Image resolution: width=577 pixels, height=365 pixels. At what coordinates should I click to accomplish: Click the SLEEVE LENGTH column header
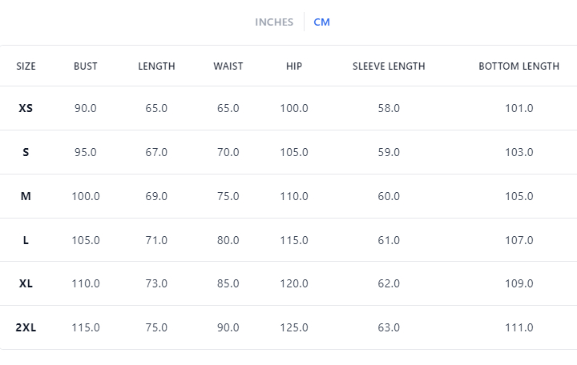coord(389,66)
